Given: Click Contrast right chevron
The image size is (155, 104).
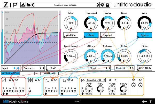Looking at the screenshot, I should coord(133,68).
